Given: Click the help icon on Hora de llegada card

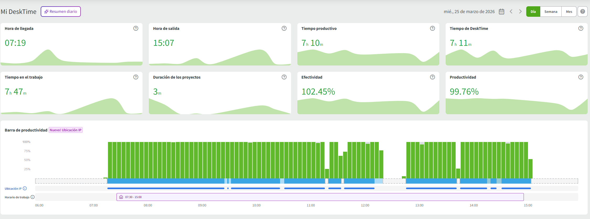Looking at the screenshot, I should click(136, 28).
